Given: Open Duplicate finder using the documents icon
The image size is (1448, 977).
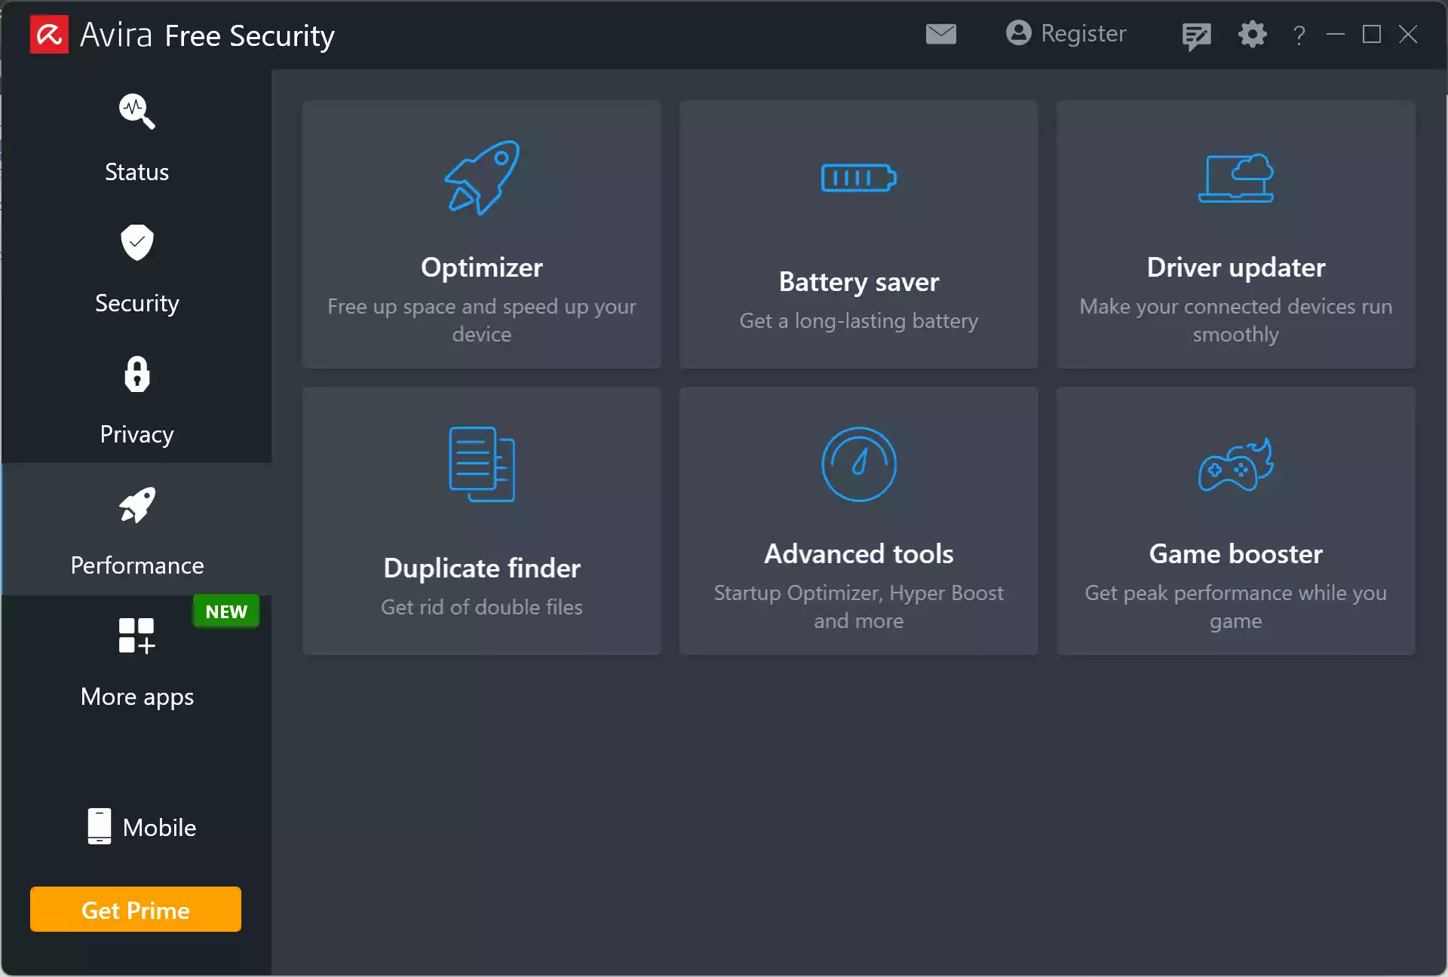Looking at the screenshot, I should [x=481, y=464].
